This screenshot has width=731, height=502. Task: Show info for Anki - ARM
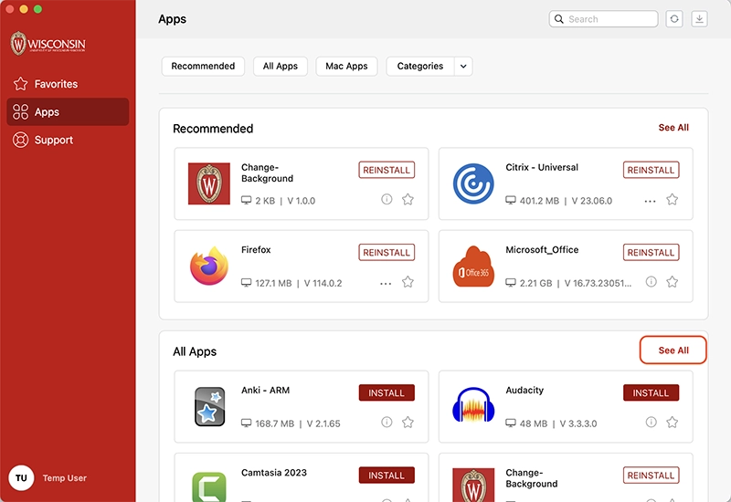click(387, 423)
